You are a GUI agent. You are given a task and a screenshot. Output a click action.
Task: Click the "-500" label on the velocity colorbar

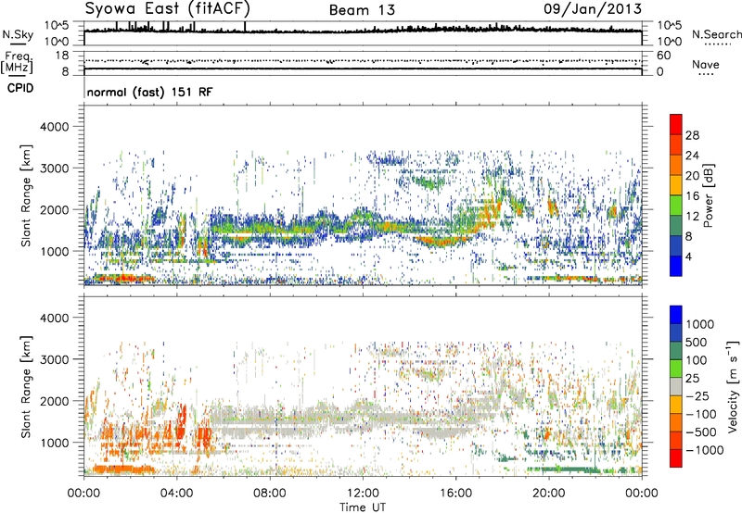tap(702, 432)
